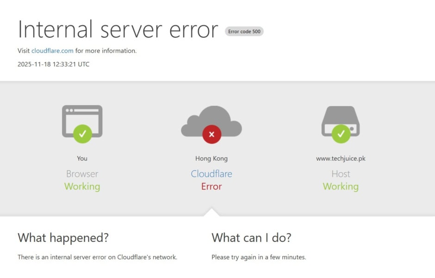The height and width of the screenshot is (278, 435).
Task: Toggle the Working status under Host
Action: [341, 186]
